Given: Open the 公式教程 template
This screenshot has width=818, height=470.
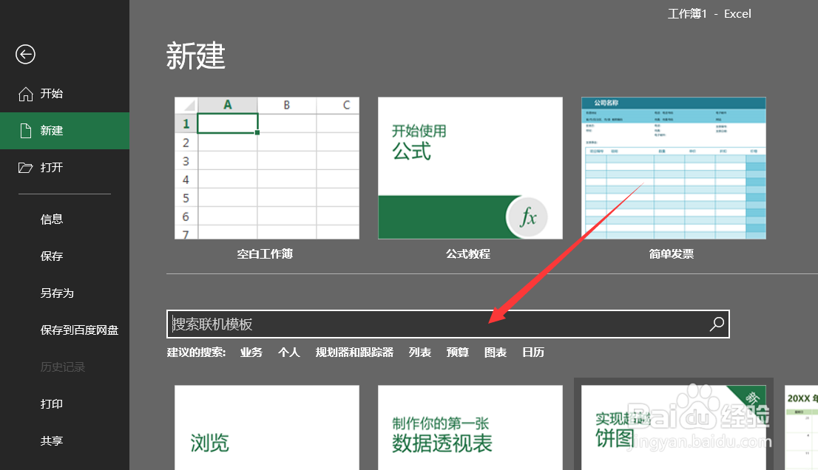Looking at the screenshot, I should tap(470, 168).
